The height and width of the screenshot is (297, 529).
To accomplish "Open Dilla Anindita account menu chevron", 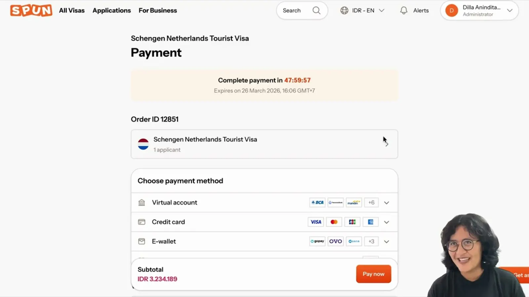I will (x=510, y=11).
